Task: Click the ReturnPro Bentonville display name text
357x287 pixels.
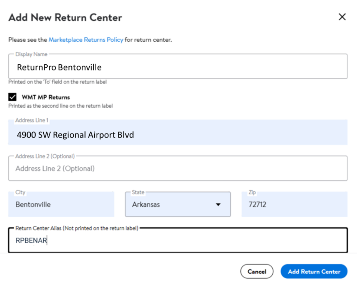Action: pyautogui.click(x=59, y=67)
